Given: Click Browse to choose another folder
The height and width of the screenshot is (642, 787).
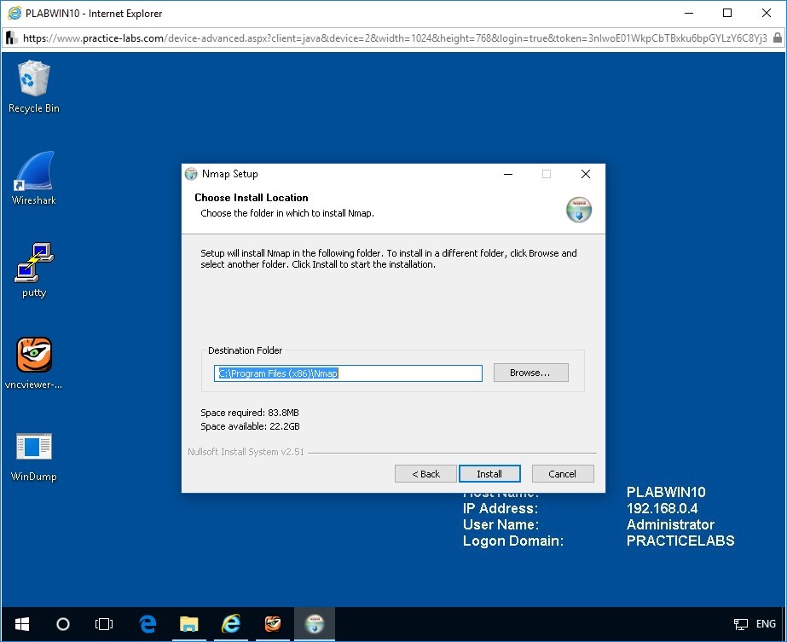Looking at the screenshot, I should (530, 373).
